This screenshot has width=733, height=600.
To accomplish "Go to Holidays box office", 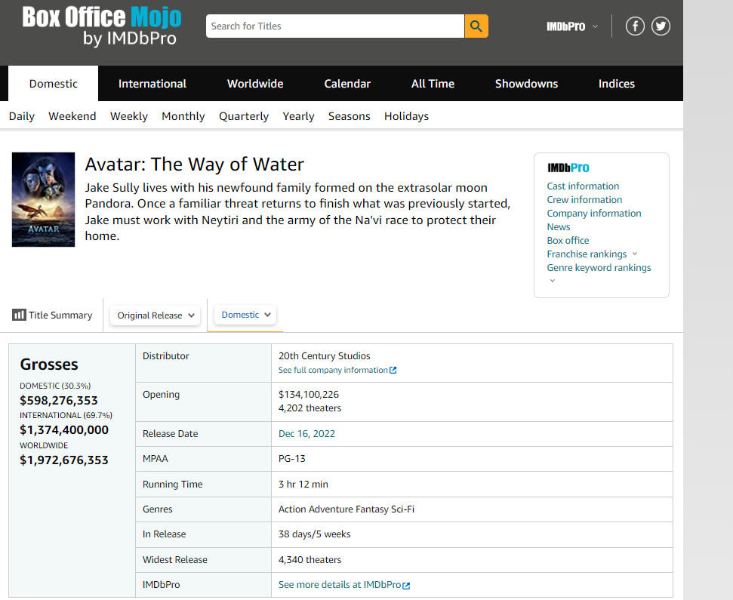I will (x=406, y=116).
